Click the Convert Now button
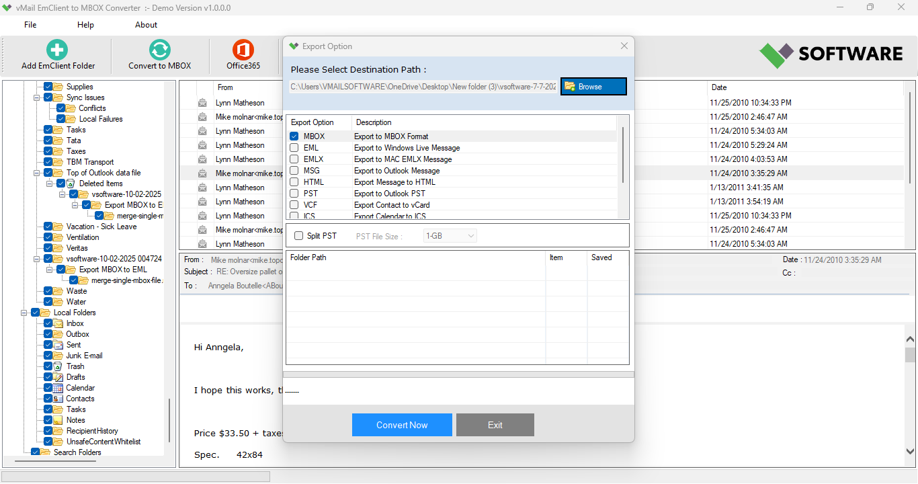The height and width of the screenshot is (484, 918). 402,425
